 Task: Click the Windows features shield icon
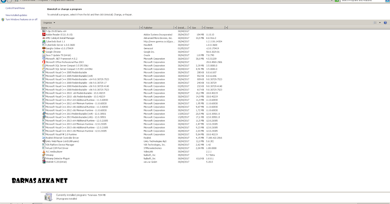pos(3,19)
